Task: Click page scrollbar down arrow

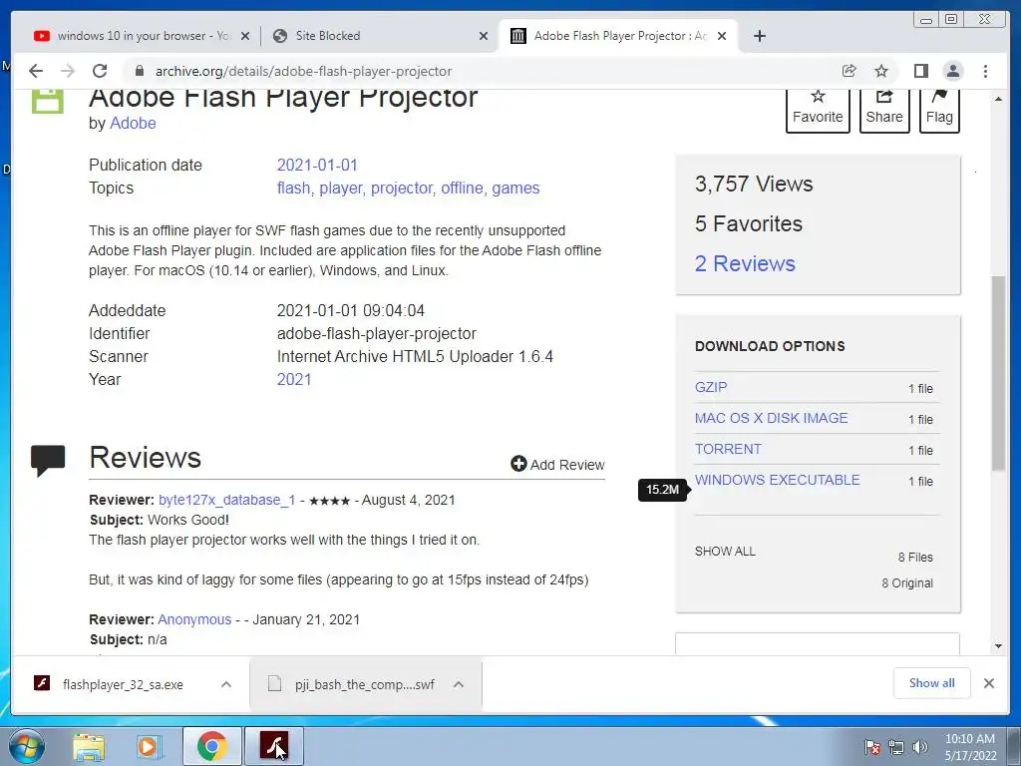Action: point(998,646)
